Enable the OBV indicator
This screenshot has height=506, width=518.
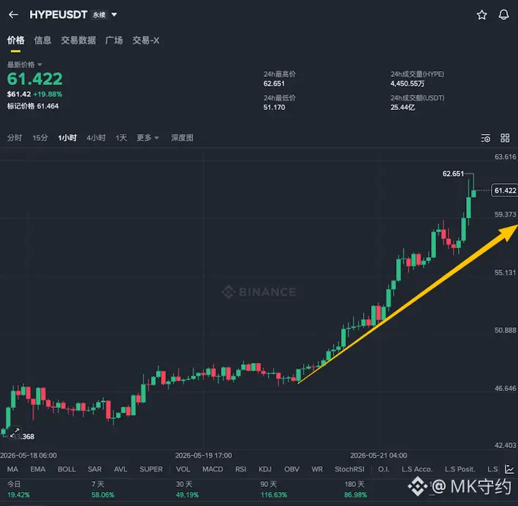[292, 469]
